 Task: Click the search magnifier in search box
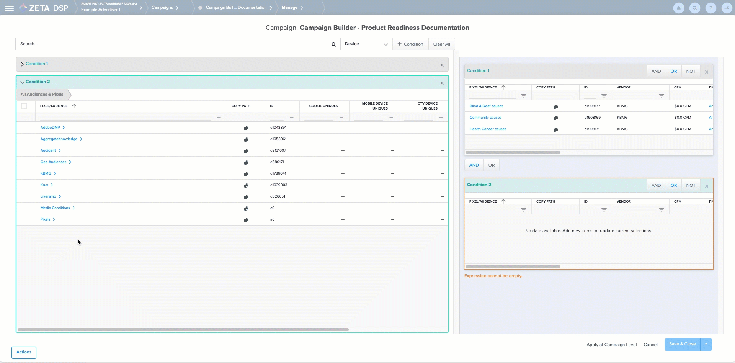tap(333, 44)
